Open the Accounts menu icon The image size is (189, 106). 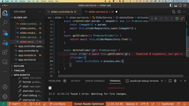(x=5, y=87)
